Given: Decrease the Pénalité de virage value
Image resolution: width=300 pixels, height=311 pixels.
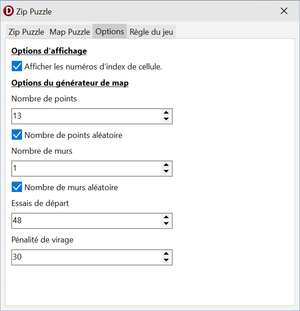Looking at the screenshot, I should tap(166, 261).
